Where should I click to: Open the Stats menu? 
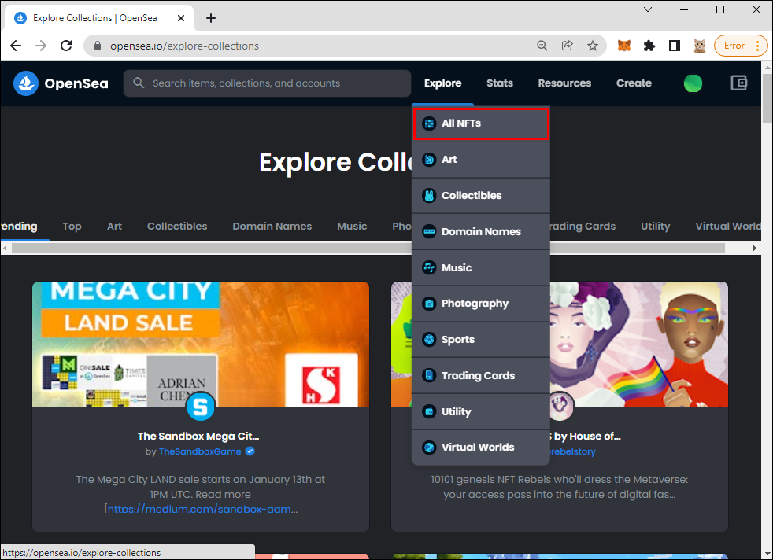tap(499, 83)
